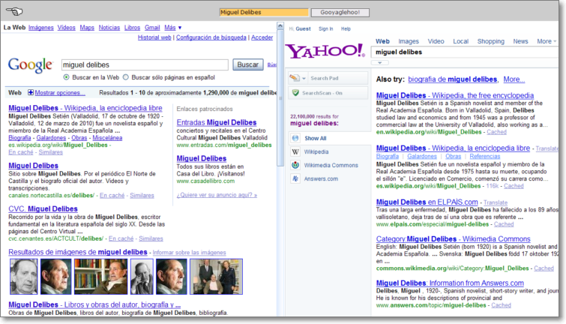Screen dimensions: 566x324
Task: Open Resultados de imágenes de miguel delibes
Action: pos(78,252)
